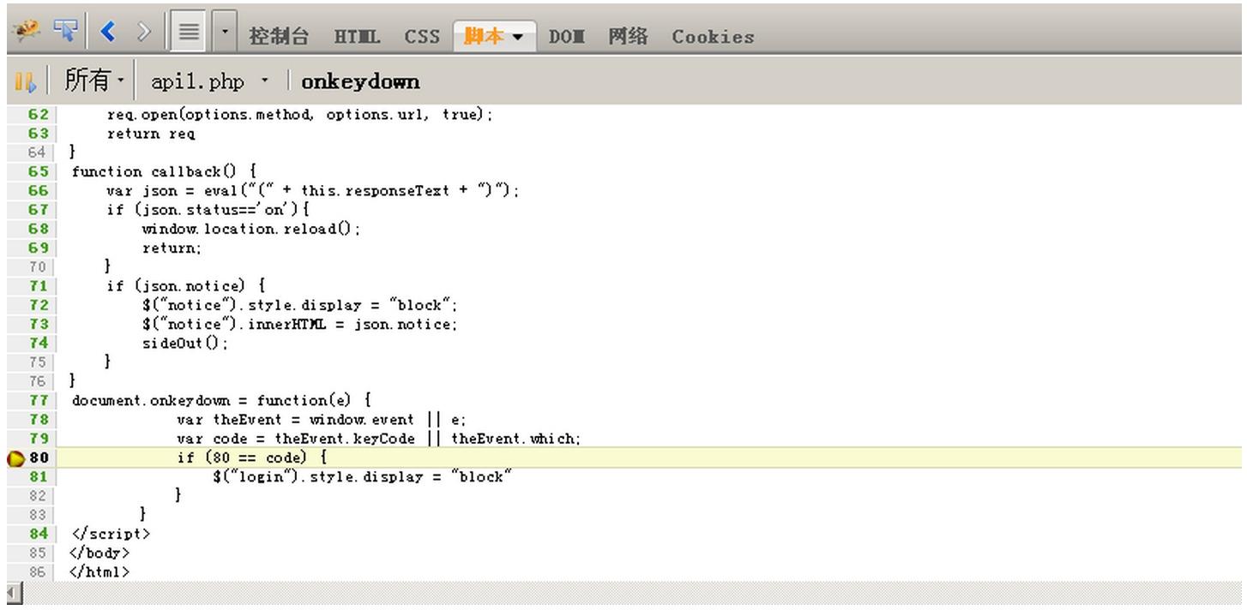Click the 'innerHTML = json.notice' line

click(x=300, y=324)
